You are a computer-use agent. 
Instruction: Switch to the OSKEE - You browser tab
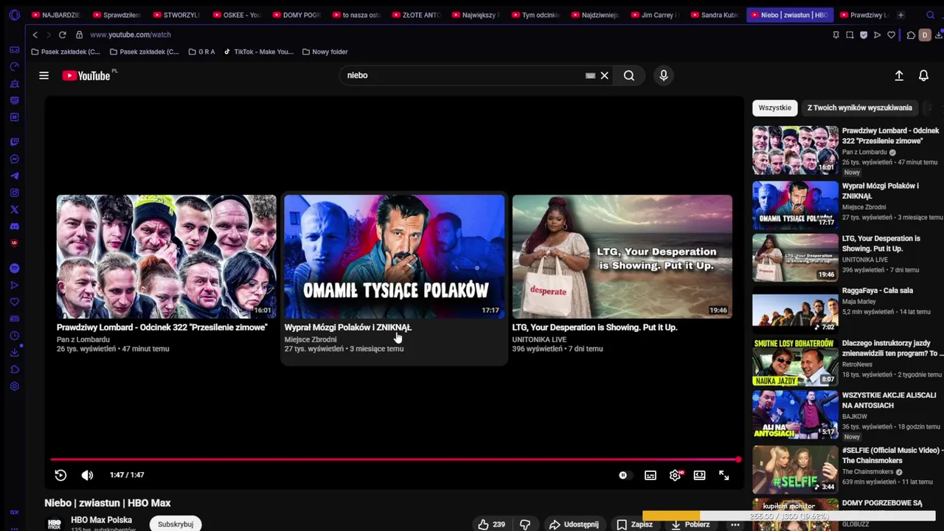(x=236, y=15)
